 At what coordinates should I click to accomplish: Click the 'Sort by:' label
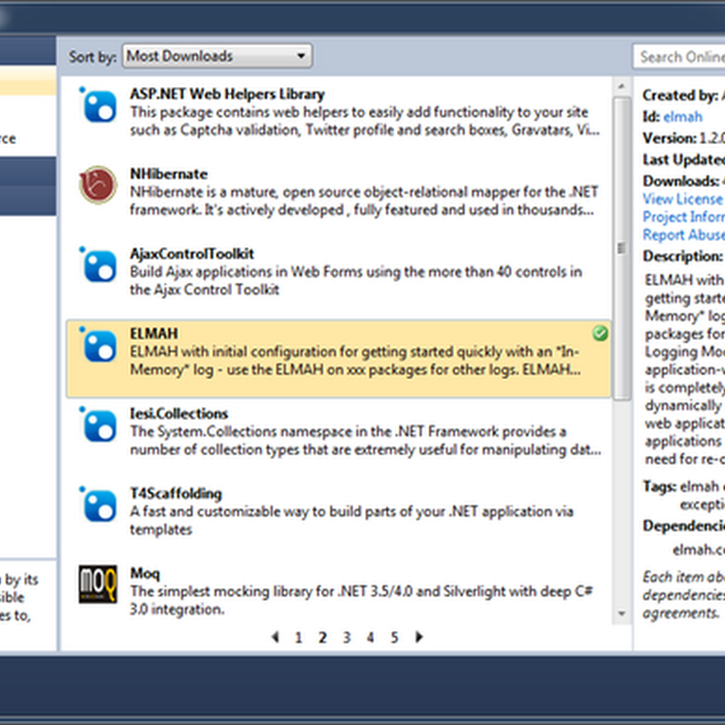point(92,57)
